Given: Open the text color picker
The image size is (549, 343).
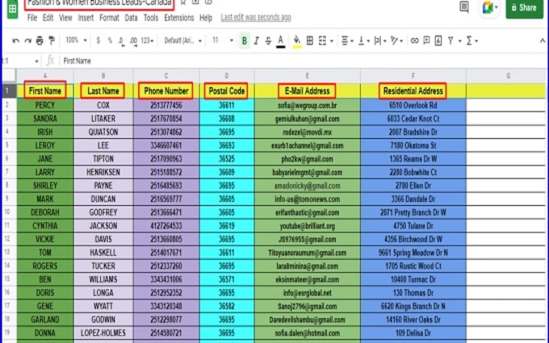Looking at the screenshot, I should tap(280, 41).
